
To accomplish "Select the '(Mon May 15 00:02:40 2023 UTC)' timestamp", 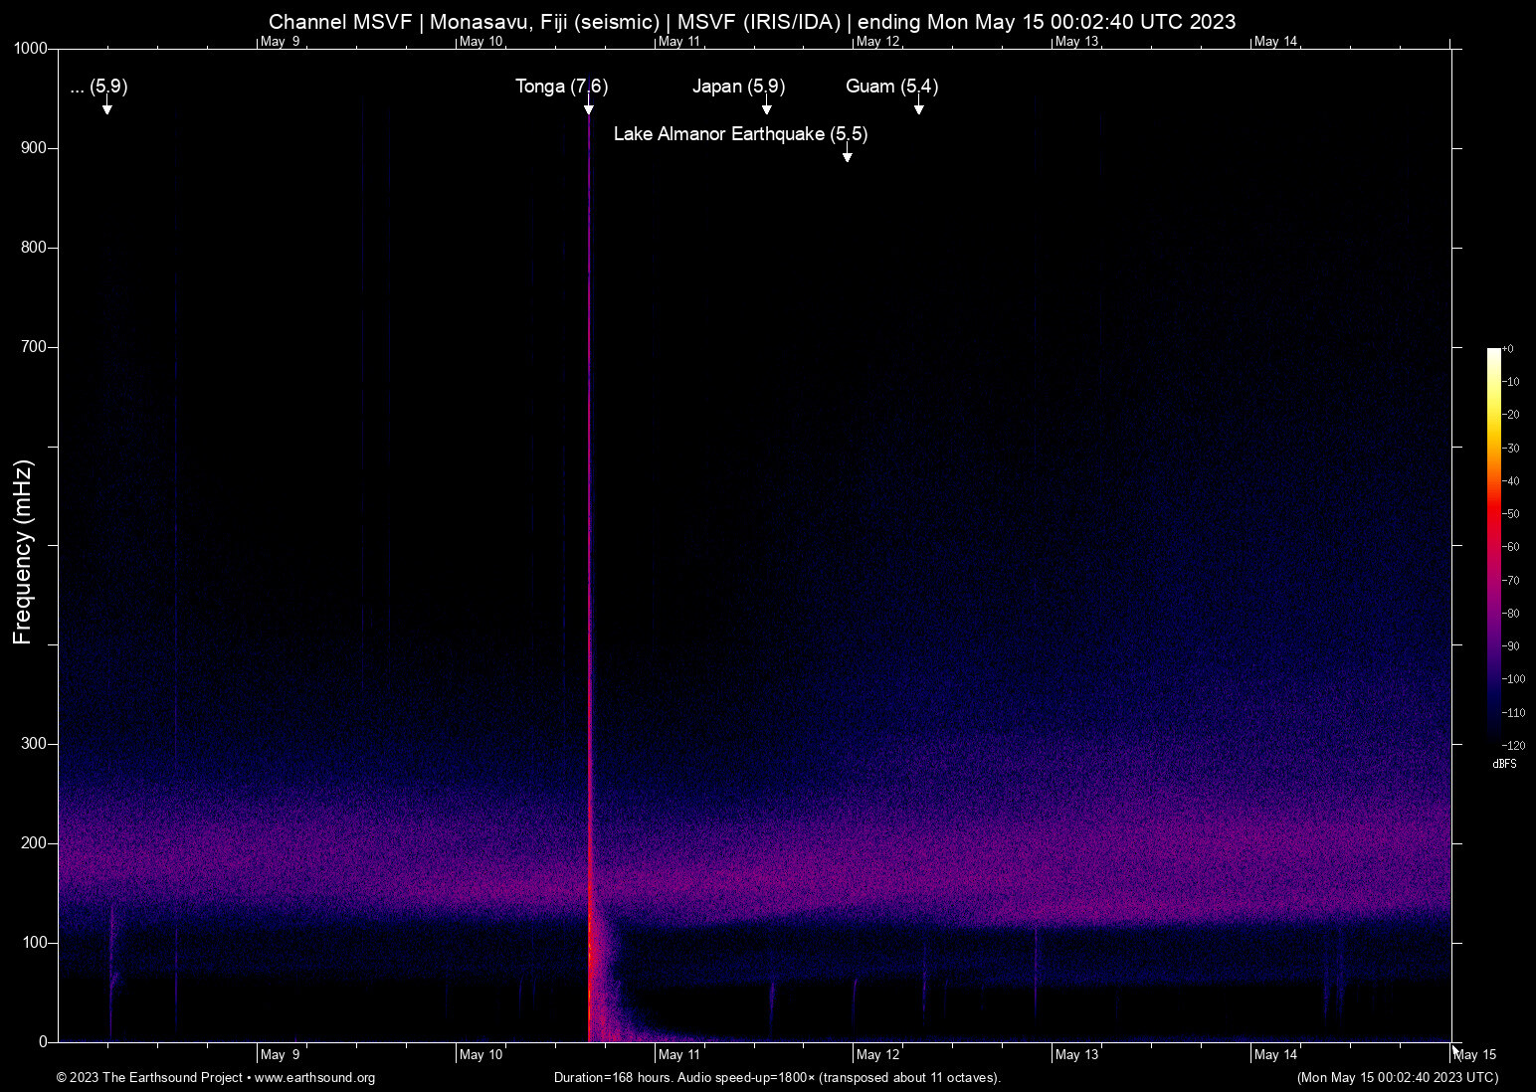I will [1398, 1078].
